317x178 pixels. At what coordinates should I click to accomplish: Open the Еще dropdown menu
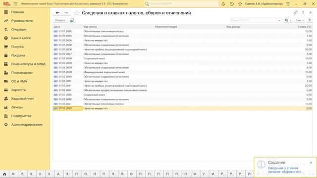[300, 20]
